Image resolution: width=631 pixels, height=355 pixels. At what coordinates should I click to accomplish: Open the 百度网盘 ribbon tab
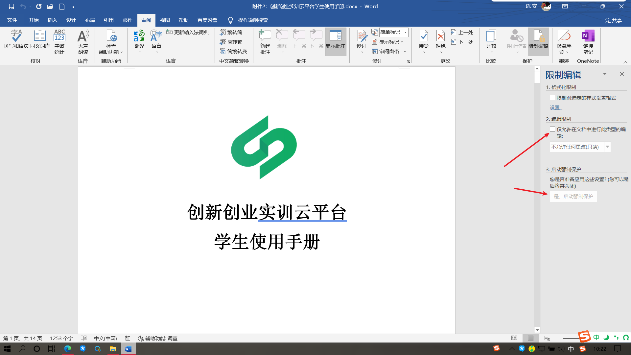[207, 20]
